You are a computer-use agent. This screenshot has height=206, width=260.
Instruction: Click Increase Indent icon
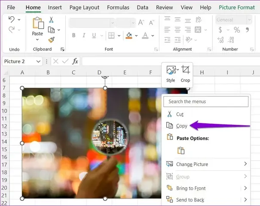pos(177,40)
